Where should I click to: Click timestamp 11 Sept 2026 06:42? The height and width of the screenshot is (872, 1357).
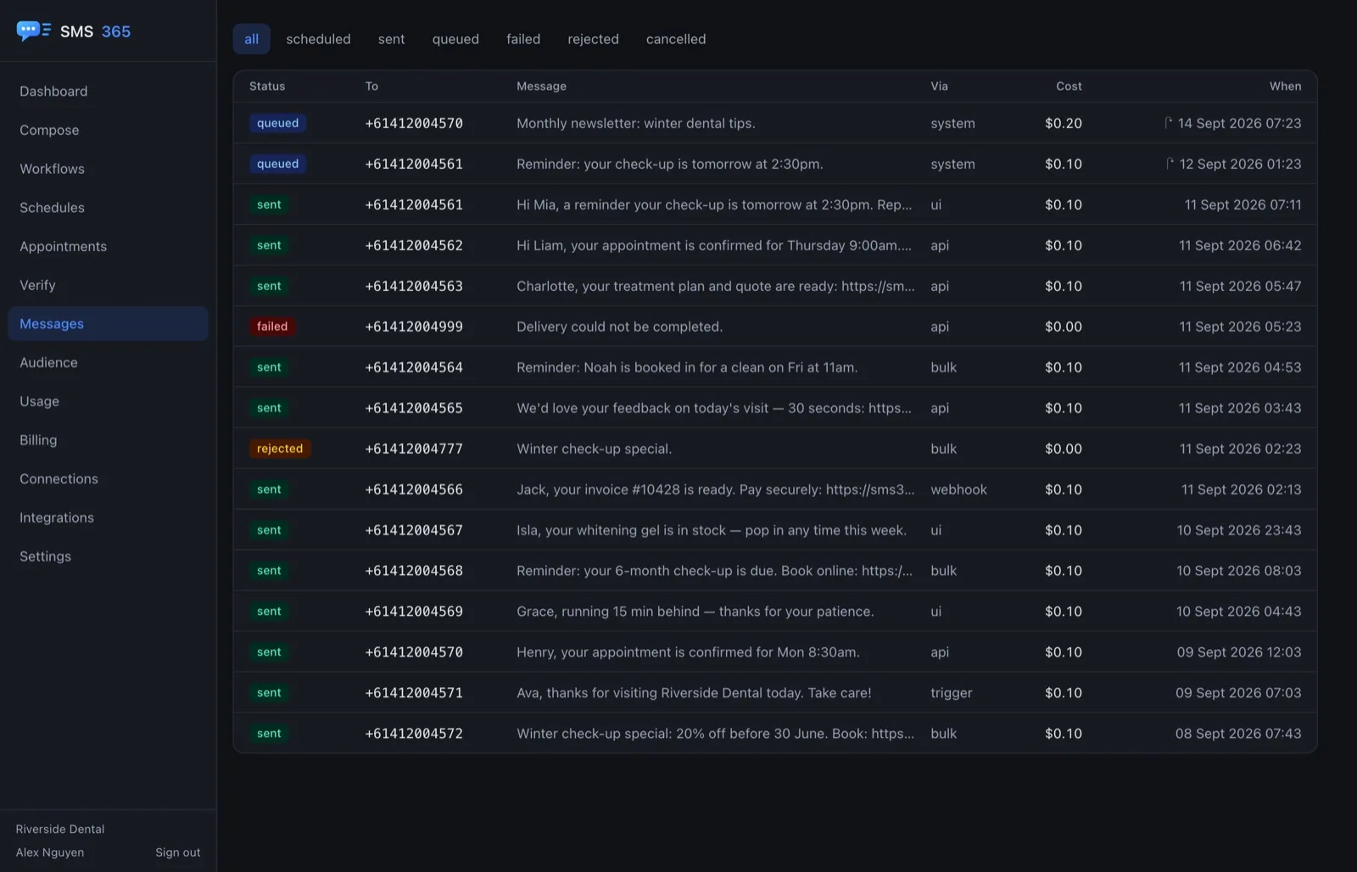[1240, 245]
